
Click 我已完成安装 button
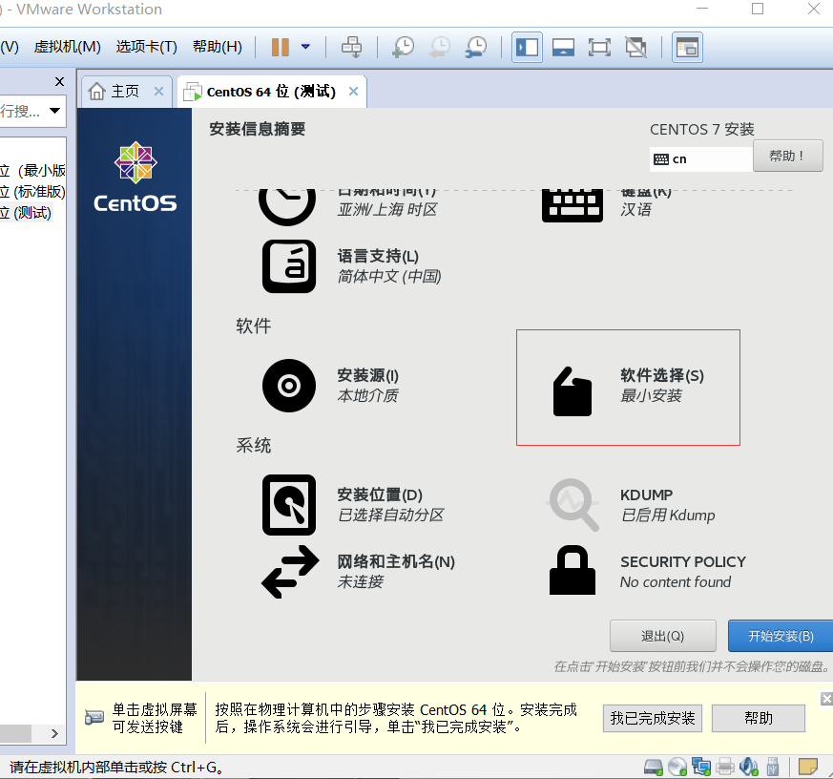[x=653, y=719]
